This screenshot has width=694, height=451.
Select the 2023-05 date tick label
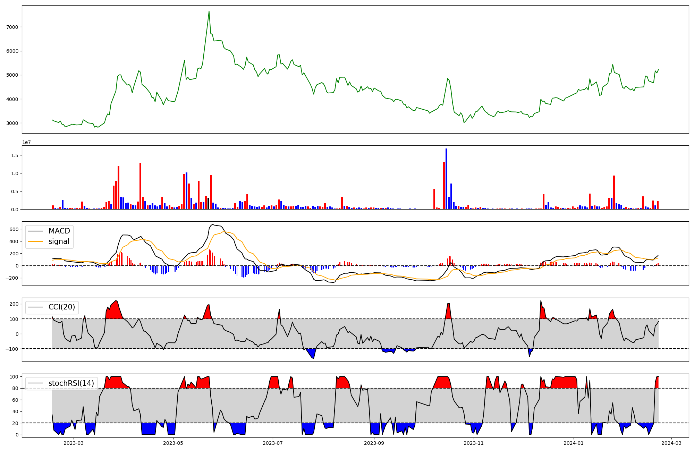[x=173, y=443]
